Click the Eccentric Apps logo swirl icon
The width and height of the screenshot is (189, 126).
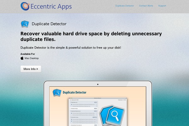[25, 6]
